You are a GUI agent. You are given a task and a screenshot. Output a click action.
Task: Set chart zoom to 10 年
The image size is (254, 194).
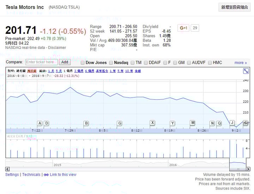coord(129,71)
